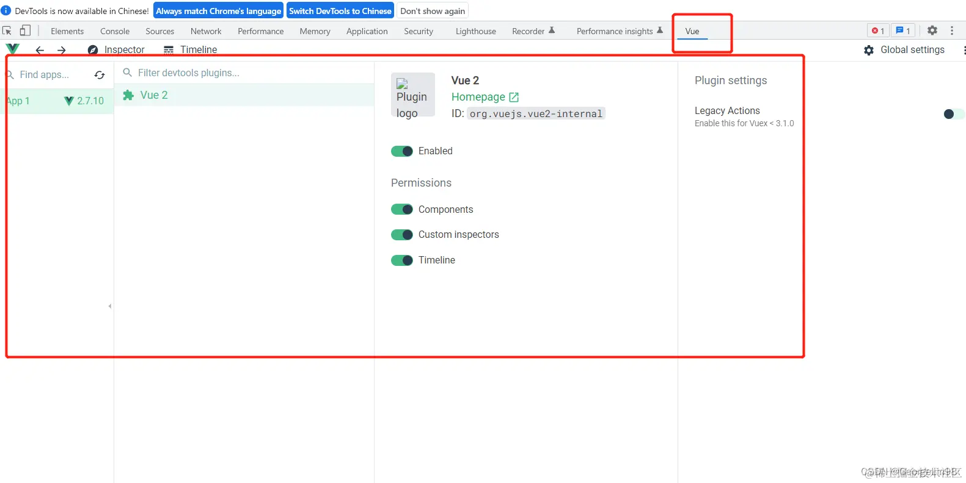Click the Vue 2 plugin title heading
The image size is (966, 483).
[465, 80]
